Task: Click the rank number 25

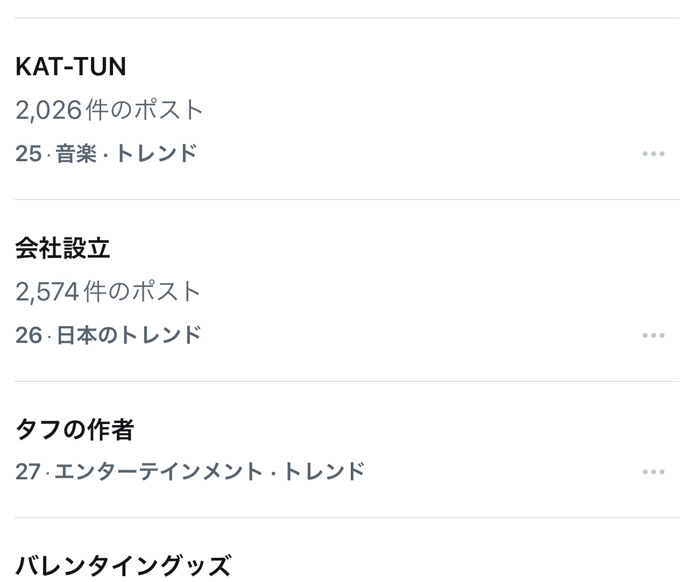Action: click(x=29, y=154)
